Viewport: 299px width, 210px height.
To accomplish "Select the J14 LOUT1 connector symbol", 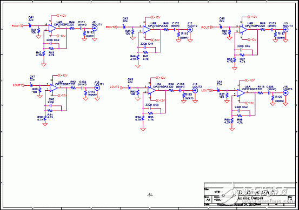I will (x=97, y=88).
